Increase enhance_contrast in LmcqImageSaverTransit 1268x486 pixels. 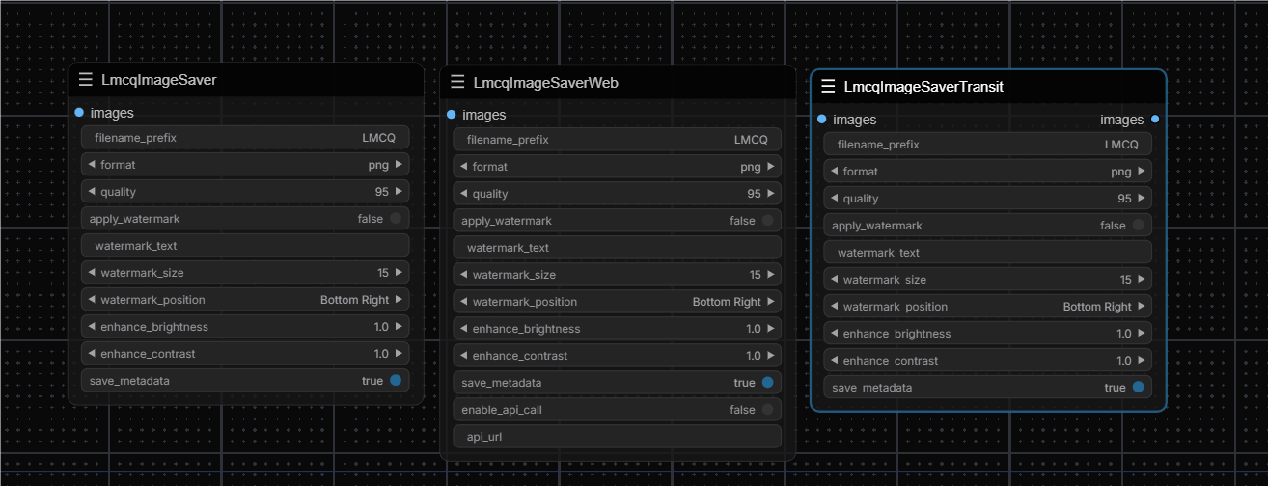(1141, 361)
